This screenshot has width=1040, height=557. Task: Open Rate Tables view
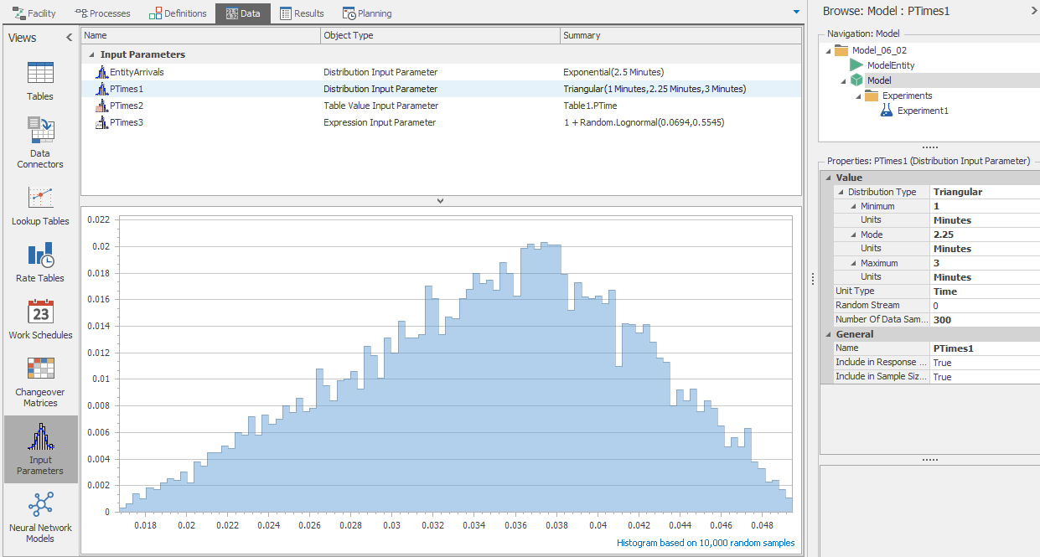pos(40,262)
